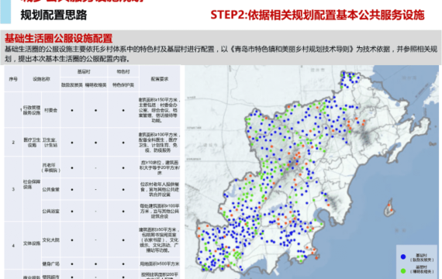Select the 配置要求 column header
The image size is (442, 279).
click(160, 79)
